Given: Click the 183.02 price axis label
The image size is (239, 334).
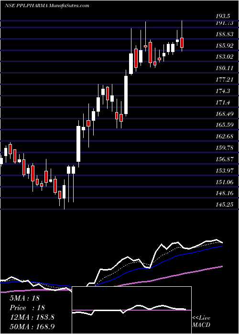Looking at the screenshot, I should (x=224, y=57).
